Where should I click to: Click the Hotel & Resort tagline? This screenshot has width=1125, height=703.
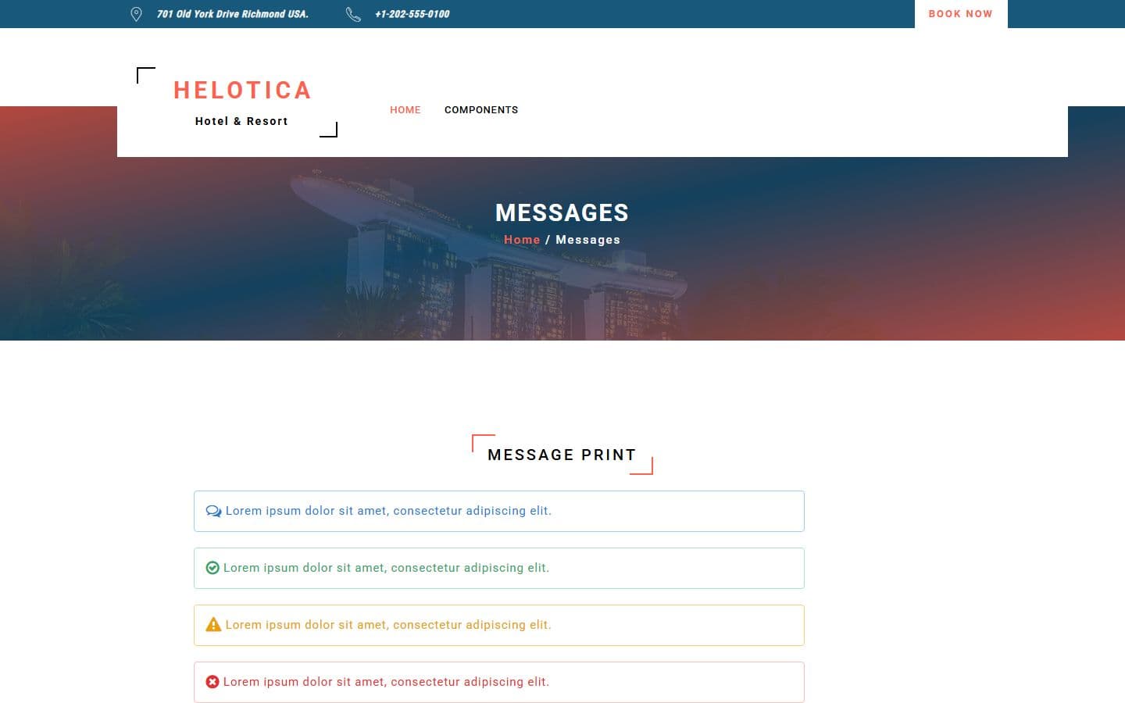(x=241, y=121)
